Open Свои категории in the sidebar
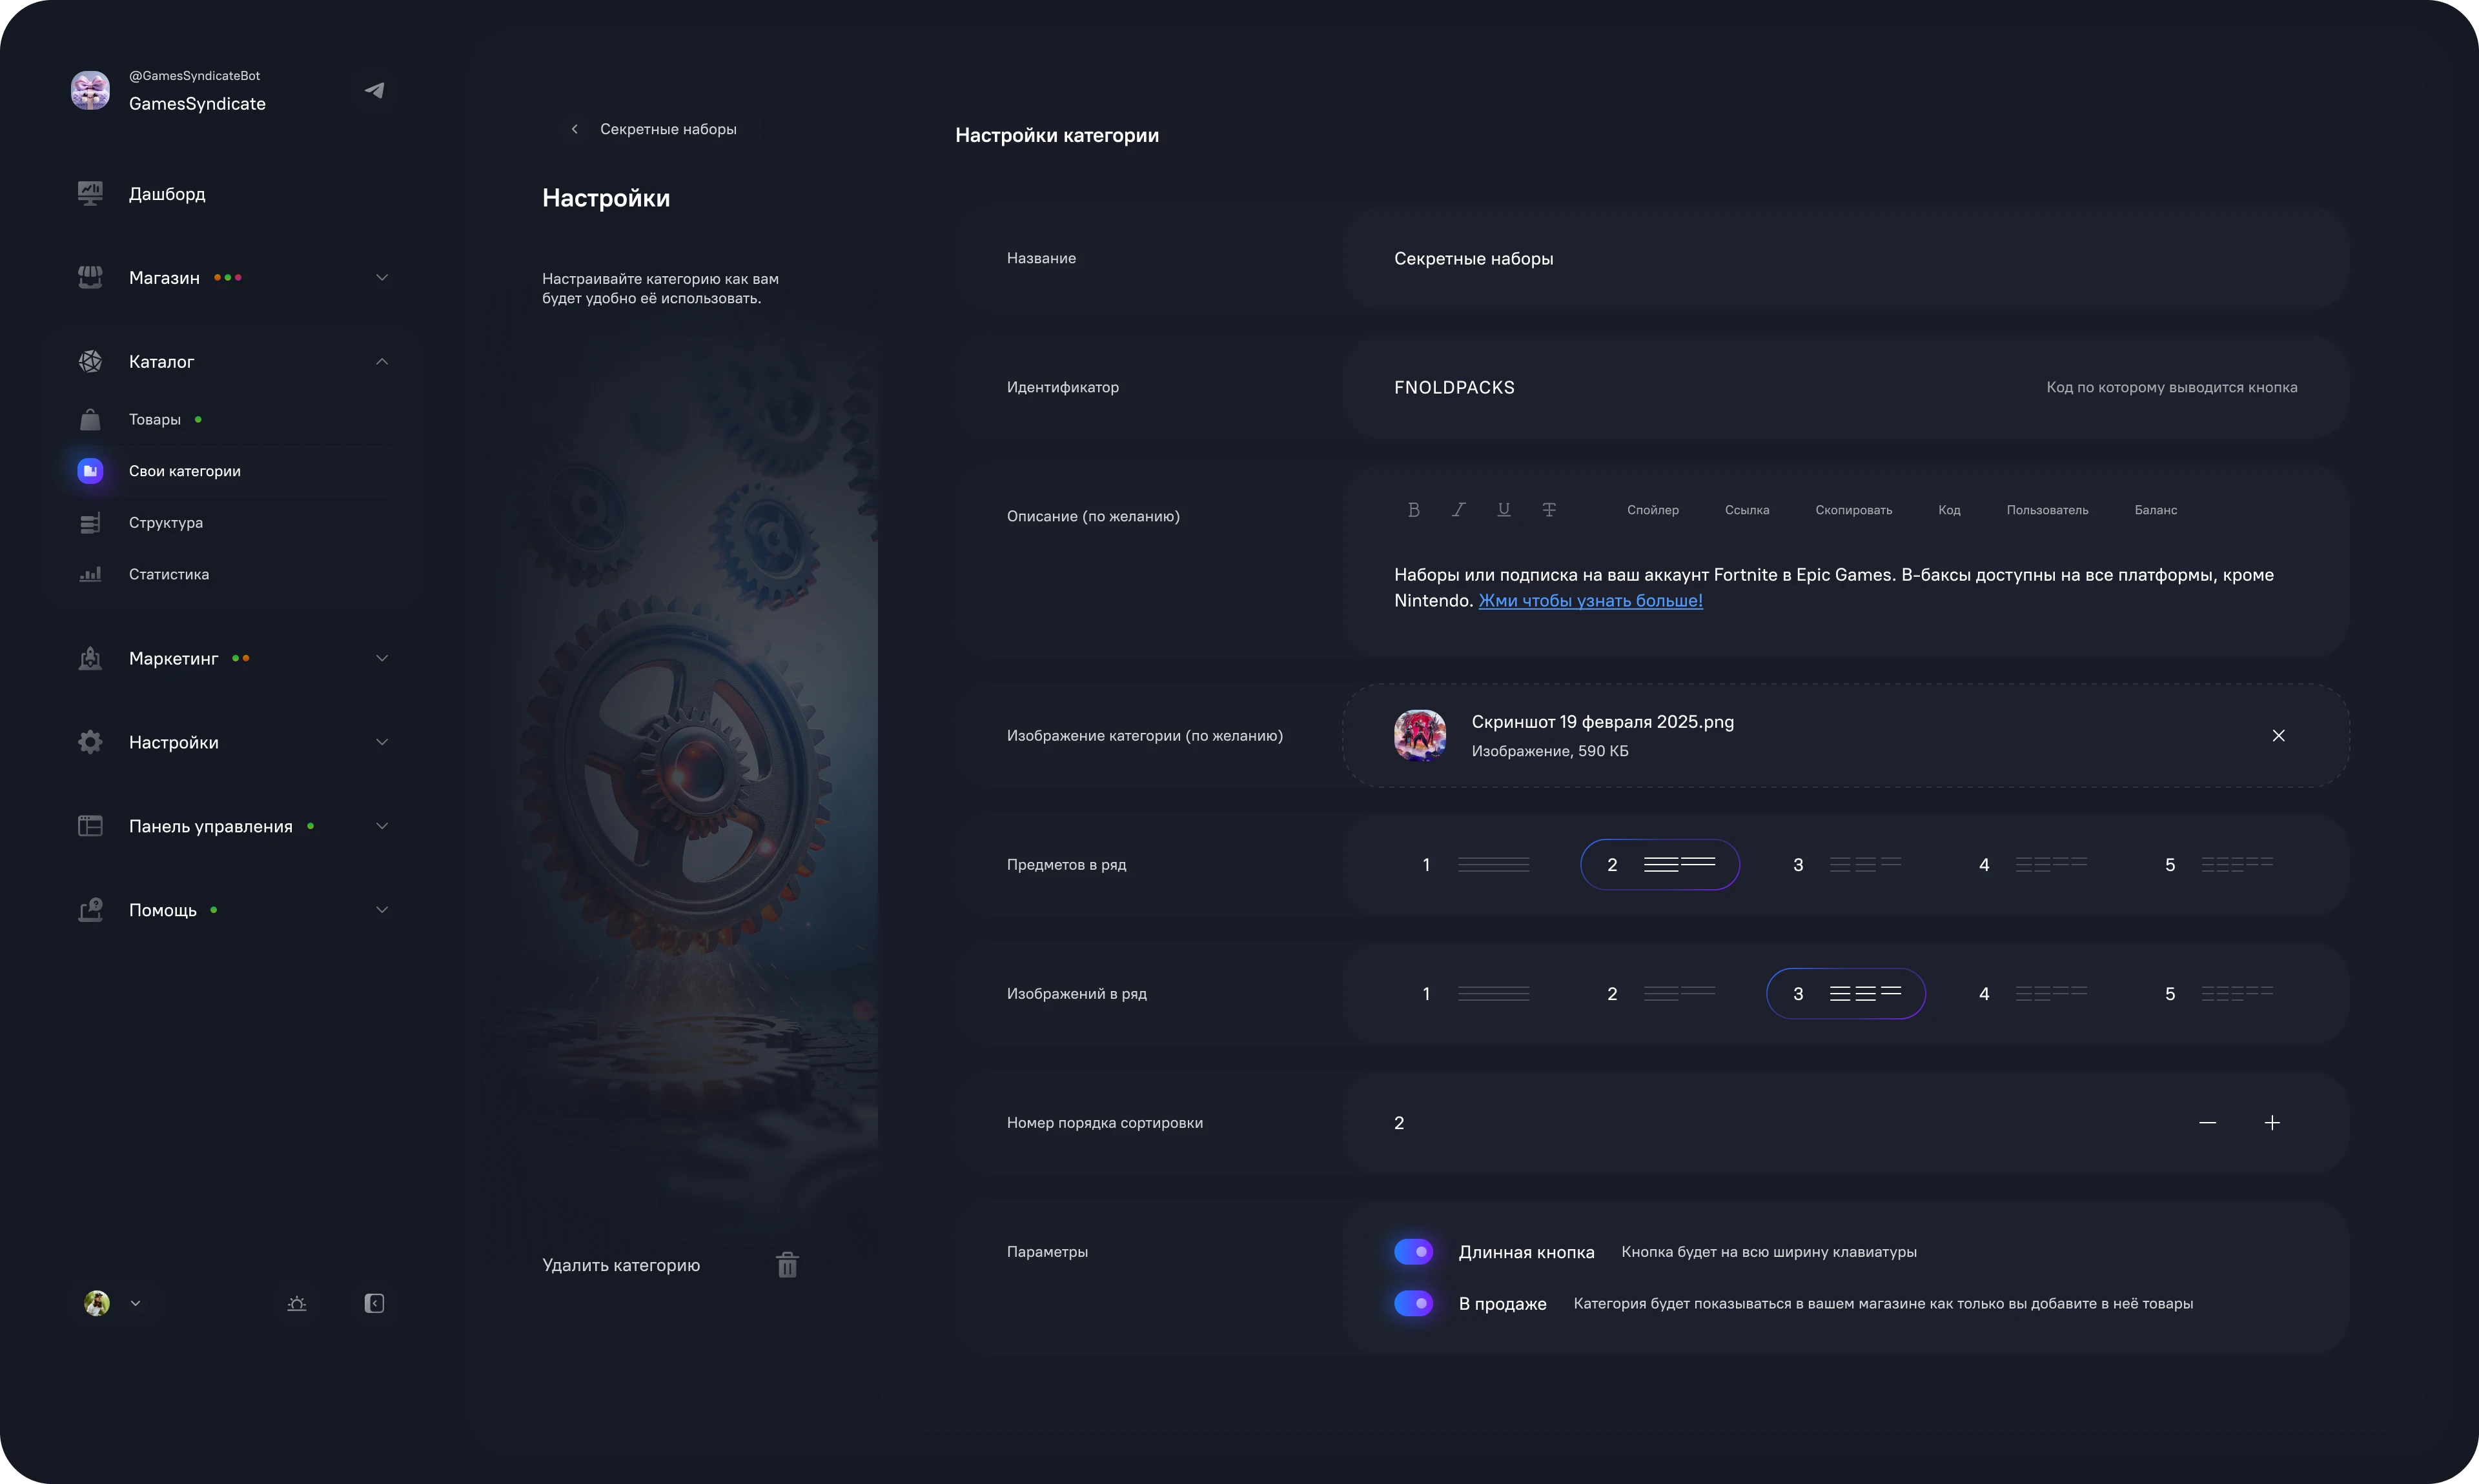The height and width of the screenshot is (1484, 2479). 184,470
